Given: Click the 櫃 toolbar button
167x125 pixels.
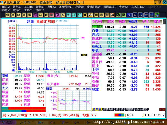Looking at the screenshot, I should tap(13, 15).
